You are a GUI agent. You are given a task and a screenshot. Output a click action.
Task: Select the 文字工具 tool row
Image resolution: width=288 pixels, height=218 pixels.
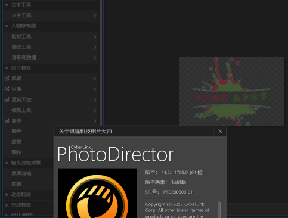[51, 15]
